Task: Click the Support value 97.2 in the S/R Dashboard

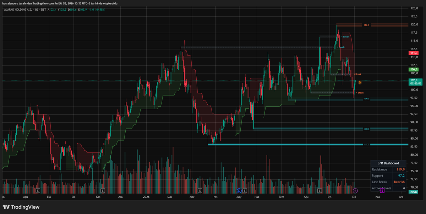Action: point(402,176)
